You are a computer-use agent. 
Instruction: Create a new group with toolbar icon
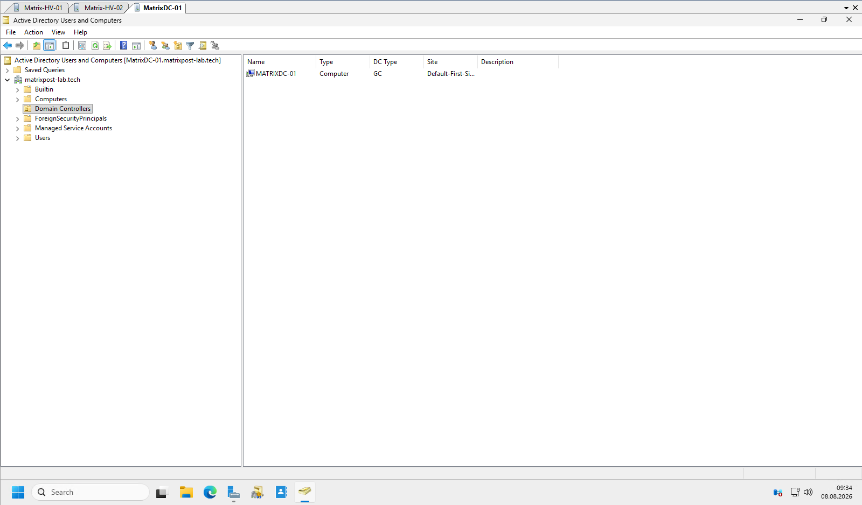click(165, 46)
